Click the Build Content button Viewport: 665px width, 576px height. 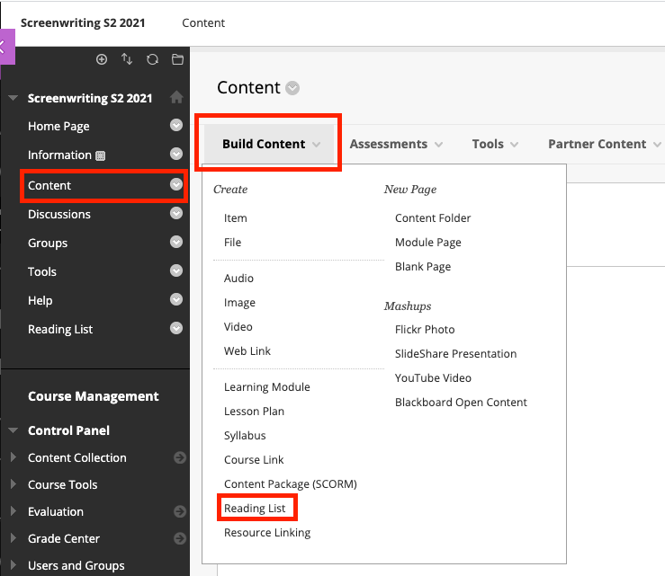(x=270, y=144)
